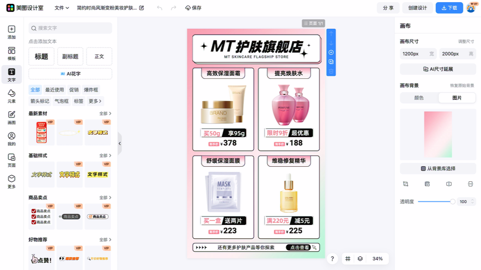Image resolution: width=481 pixels, height=270 pixels.
Task: Click the crop icon under canvas background
Action: tap(405, 184)
